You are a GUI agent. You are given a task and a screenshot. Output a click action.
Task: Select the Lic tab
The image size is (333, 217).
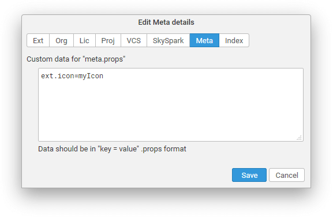pos(84,40)
